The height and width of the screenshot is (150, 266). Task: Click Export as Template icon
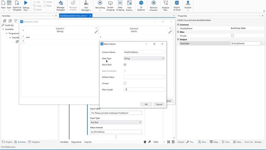[x=17, y=3]
